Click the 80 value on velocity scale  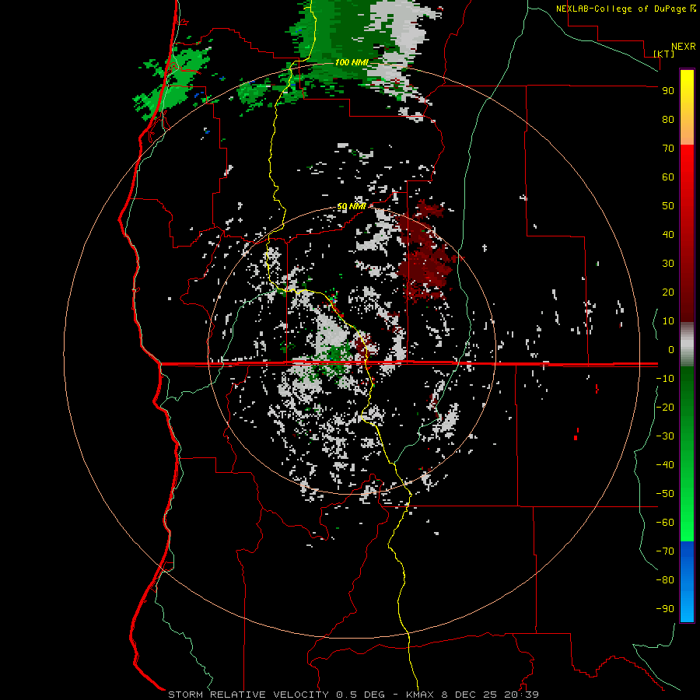coord(668,119)
